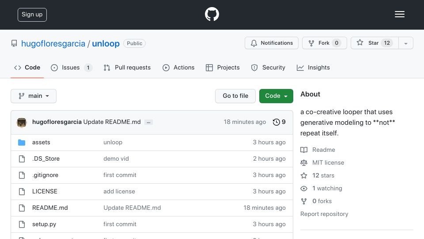Open the README.md file

[x=50, y=208]
